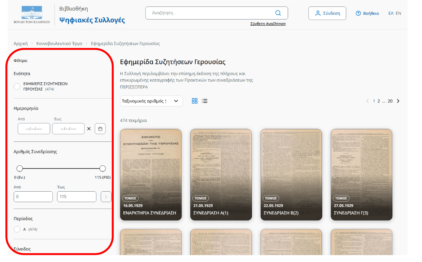Click session number Από field showing 0

click(33, 197)
